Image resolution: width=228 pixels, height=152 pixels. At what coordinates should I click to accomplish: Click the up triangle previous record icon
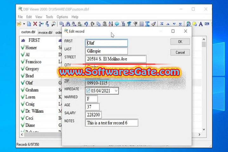[x=168, y=24]
